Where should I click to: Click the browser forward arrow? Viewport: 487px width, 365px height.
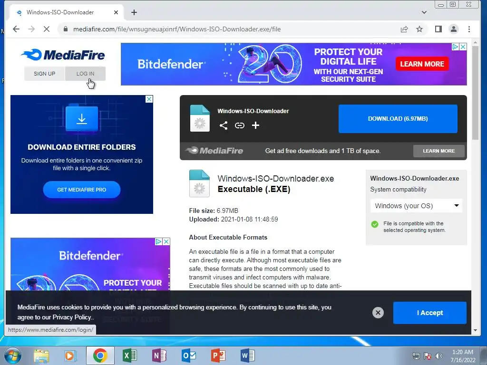pos(31,29)
